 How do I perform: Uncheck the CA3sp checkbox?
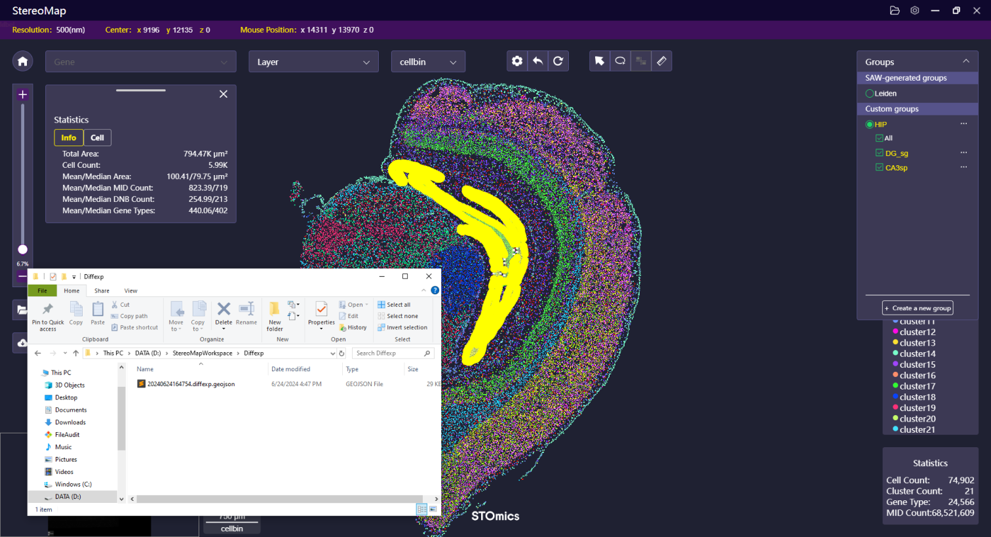pyautogui.click(x=880, y=168)
